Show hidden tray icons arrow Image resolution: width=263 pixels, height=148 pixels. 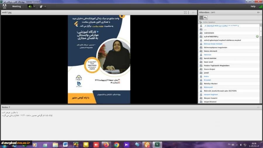[x=237, y=145]
